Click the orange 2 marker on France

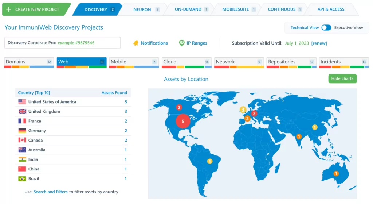point(247,119)
